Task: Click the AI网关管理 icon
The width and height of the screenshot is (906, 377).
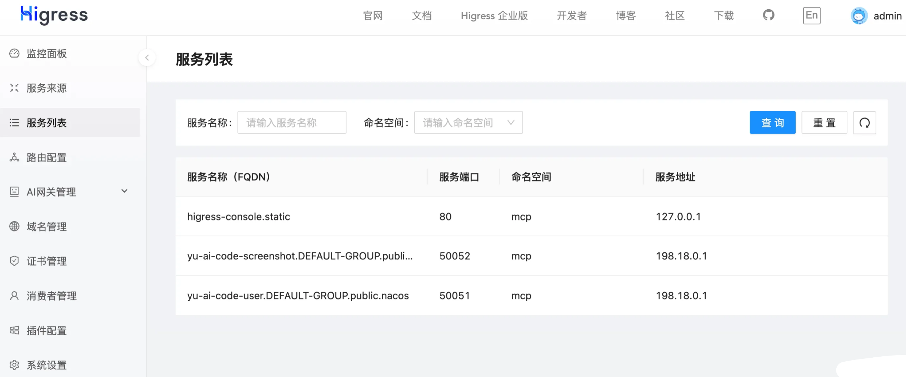Action: point(14,192)
